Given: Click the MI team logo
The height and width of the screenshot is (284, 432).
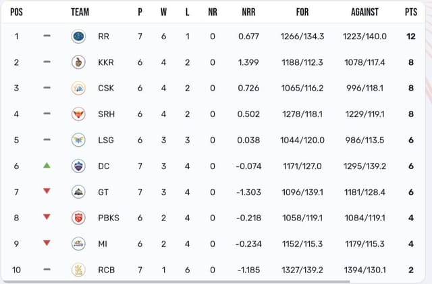Looking at the screenshot, I should click(78, 243).
